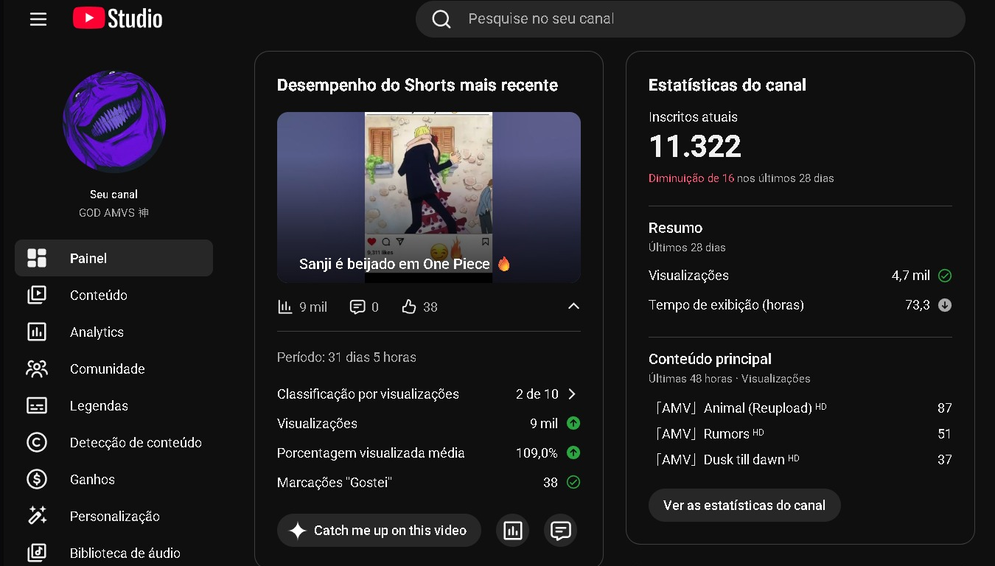The width and height of the screenshot is (995, 566).
Task: Navigate to Comunidade section
Action: tap(114, 368)
